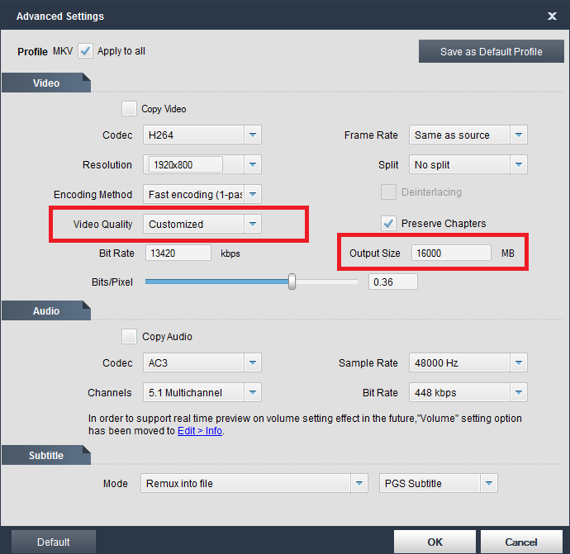Uncheck the Preserve Chapters option
The height and width of the screenshot is (554, 570).
[388, 223]
